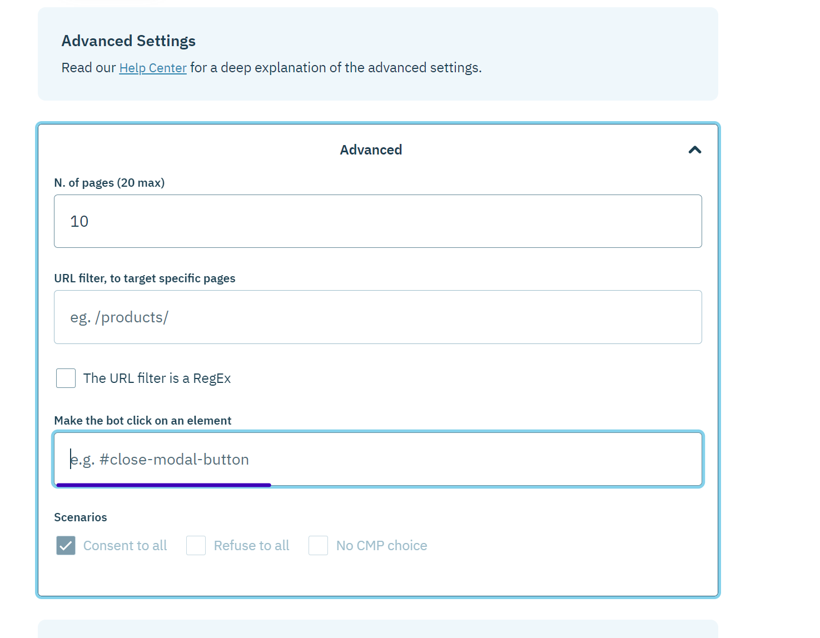Collapse the Advanced section using the chevron
This screenshot has width=820, height=638.
694,149
